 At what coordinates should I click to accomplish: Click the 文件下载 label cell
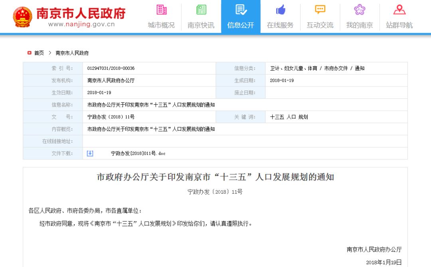pos(53,153)
